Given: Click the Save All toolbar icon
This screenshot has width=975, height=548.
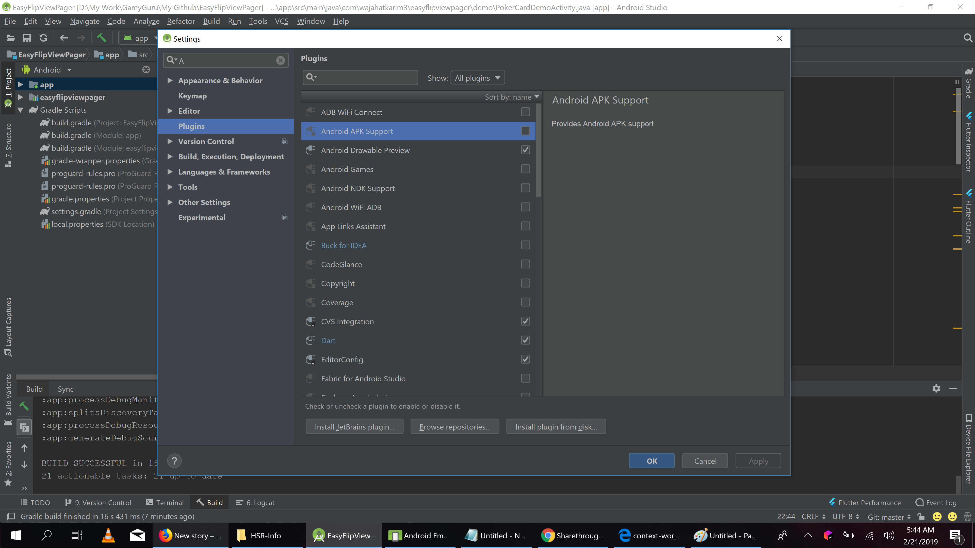Looking at the screenshot, I should [26, 38].
